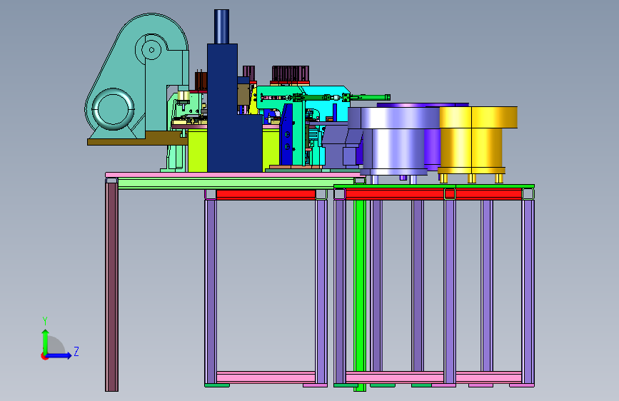
Task: Select the pink bottom rail of middle frame
Action: coord(266,377)
